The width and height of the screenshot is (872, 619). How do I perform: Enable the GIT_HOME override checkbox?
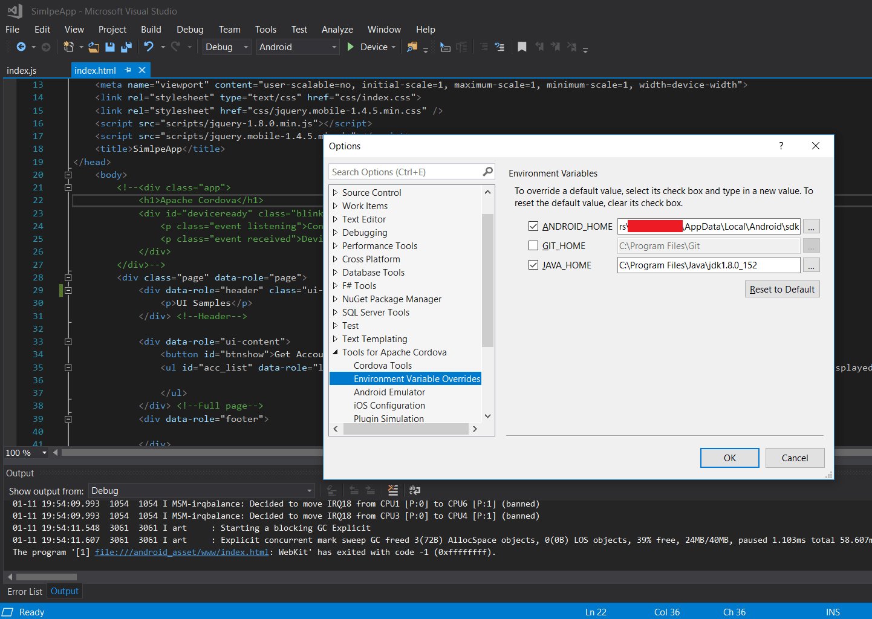coord(533,245)
